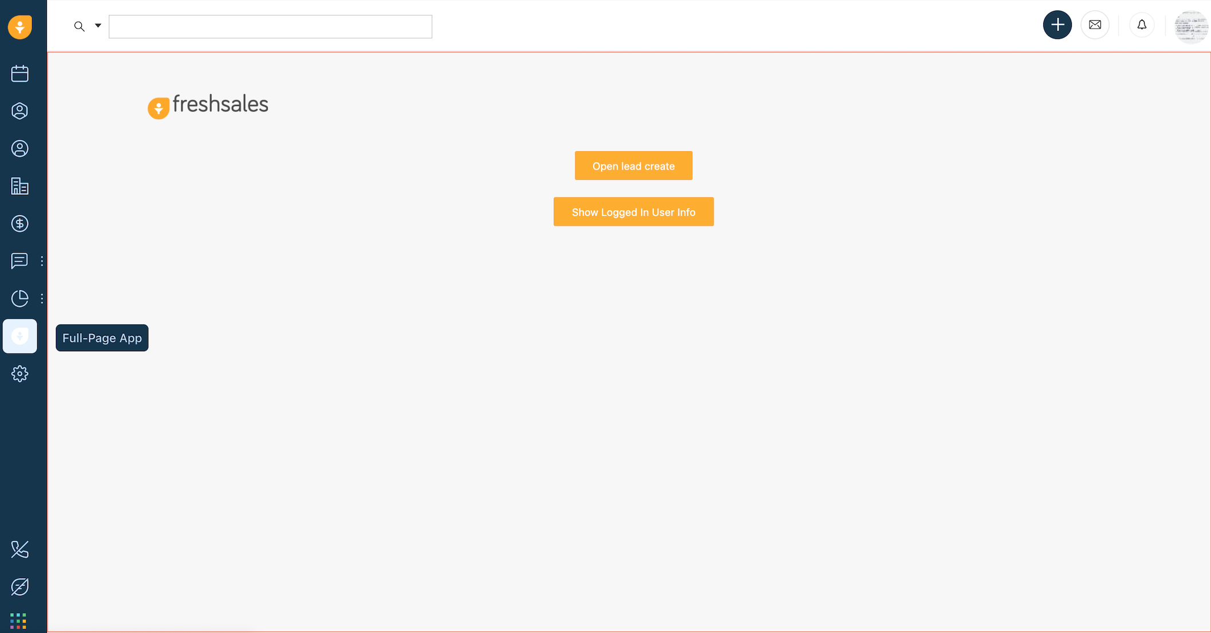
Task: Expand the search bar dropdown options
Action: [98, 26]
